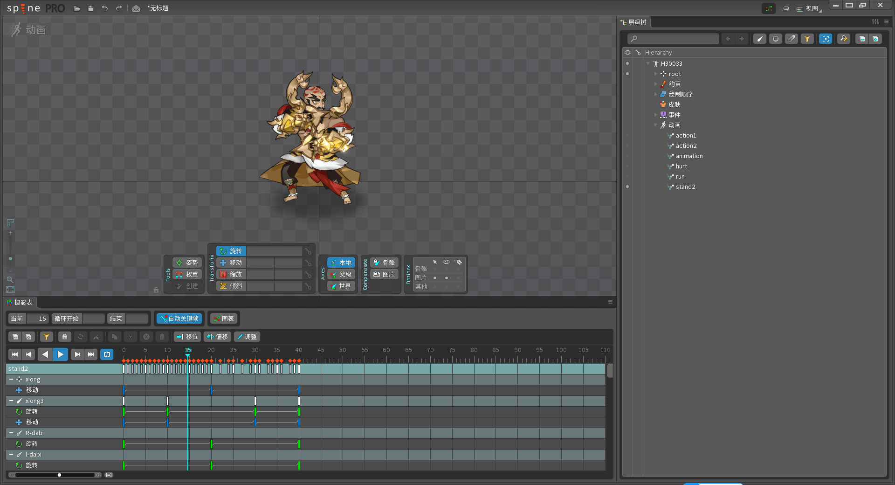Screen dimensions: 895x485
Task: Expand the 约束 constraints node
Action: click(x=655, y=84)
